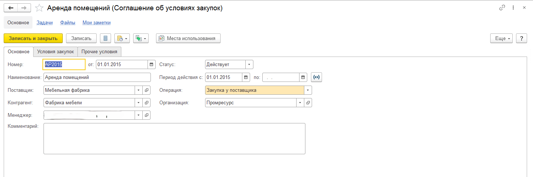Open the Поставщик record
Screen dimensions: 533x177
point(146,90)
